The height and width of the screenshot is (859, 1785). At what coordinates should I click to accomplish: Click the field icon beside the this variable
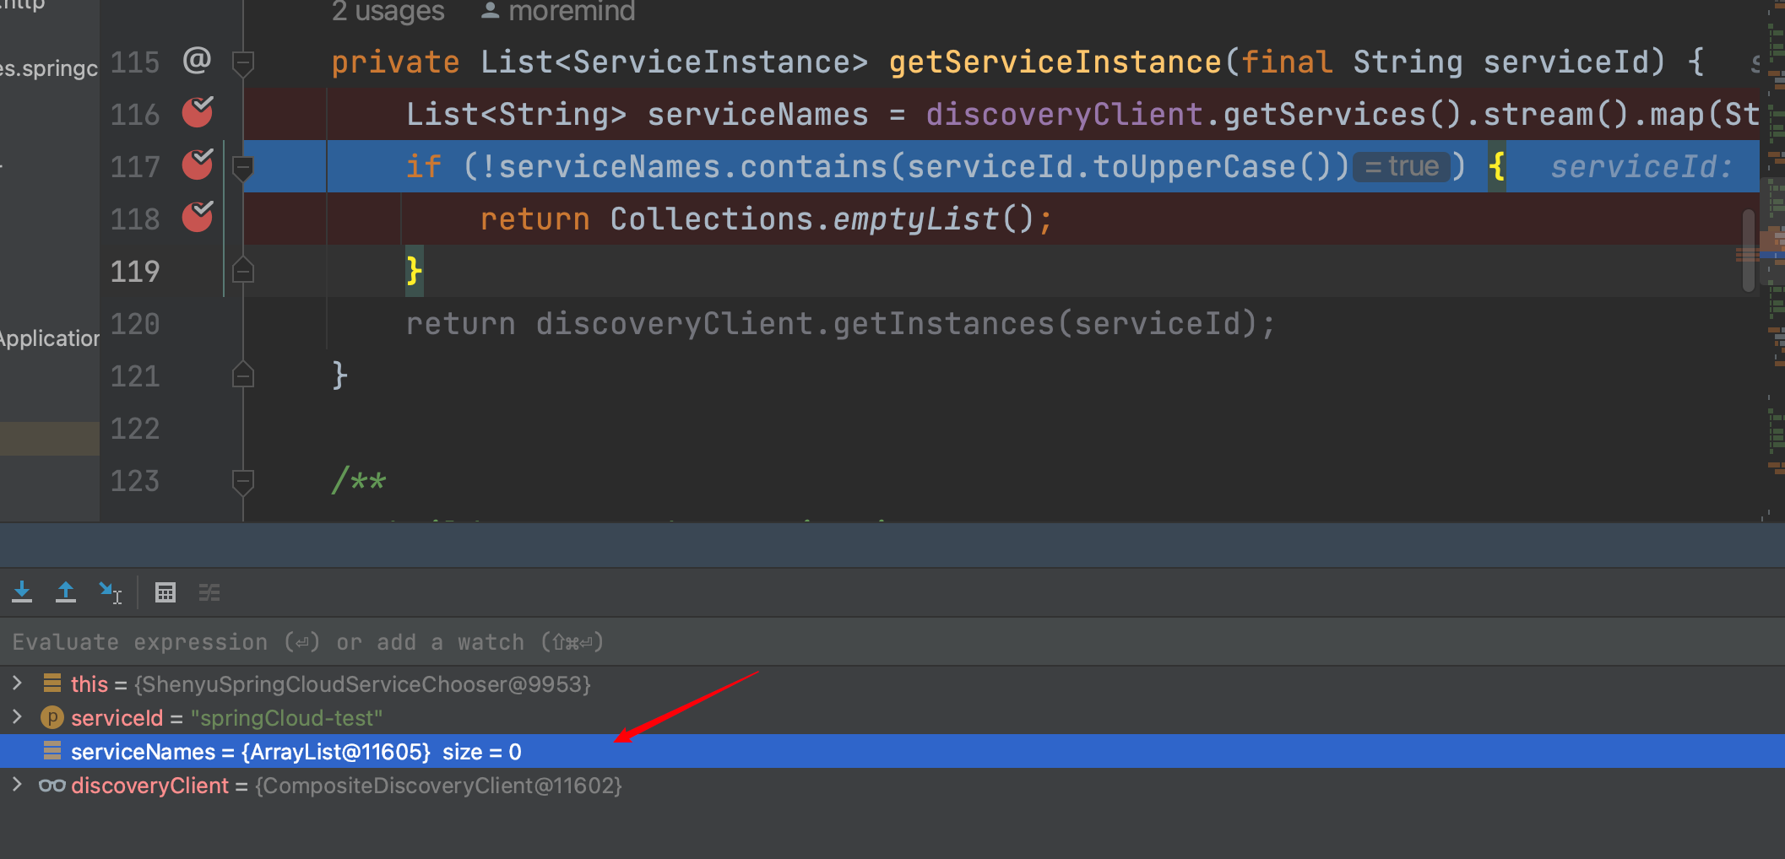coord(53,683)
